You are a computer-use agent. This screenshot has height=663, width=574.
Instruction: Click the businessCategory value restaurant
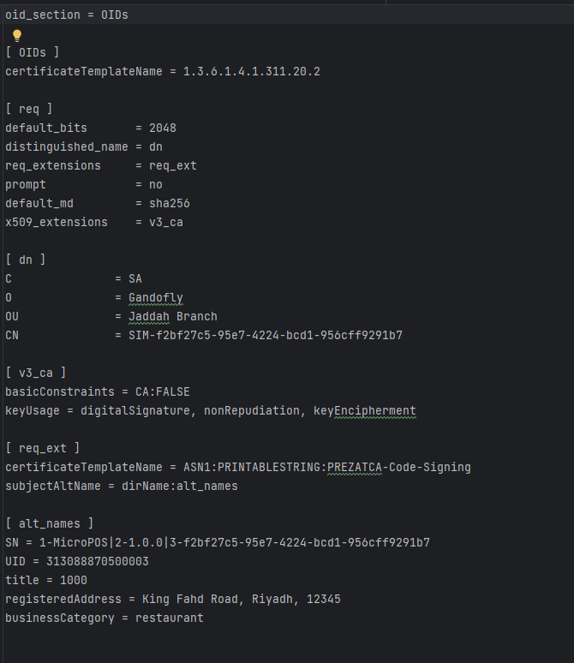(169, 618)
